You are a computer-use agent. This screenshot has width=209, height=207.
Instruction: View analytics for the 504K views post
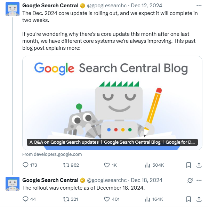tap(147, 165)
